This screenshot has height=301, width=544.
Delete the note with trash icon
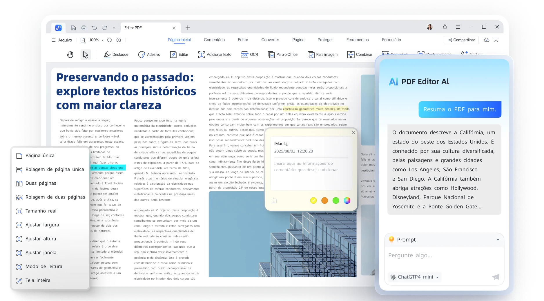[x=274, y=201]
